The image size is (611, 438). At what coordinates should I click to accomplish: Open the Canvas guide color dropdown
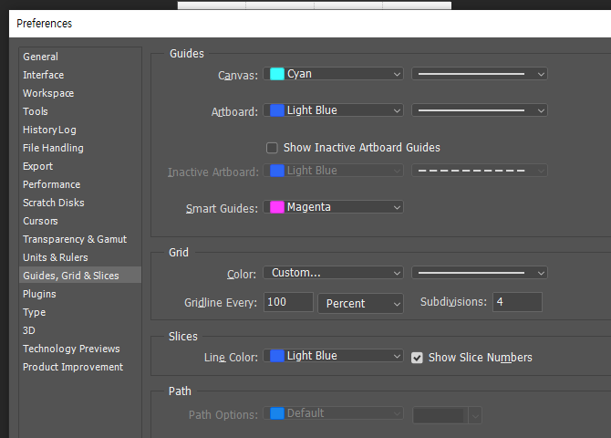coord(333,74)
